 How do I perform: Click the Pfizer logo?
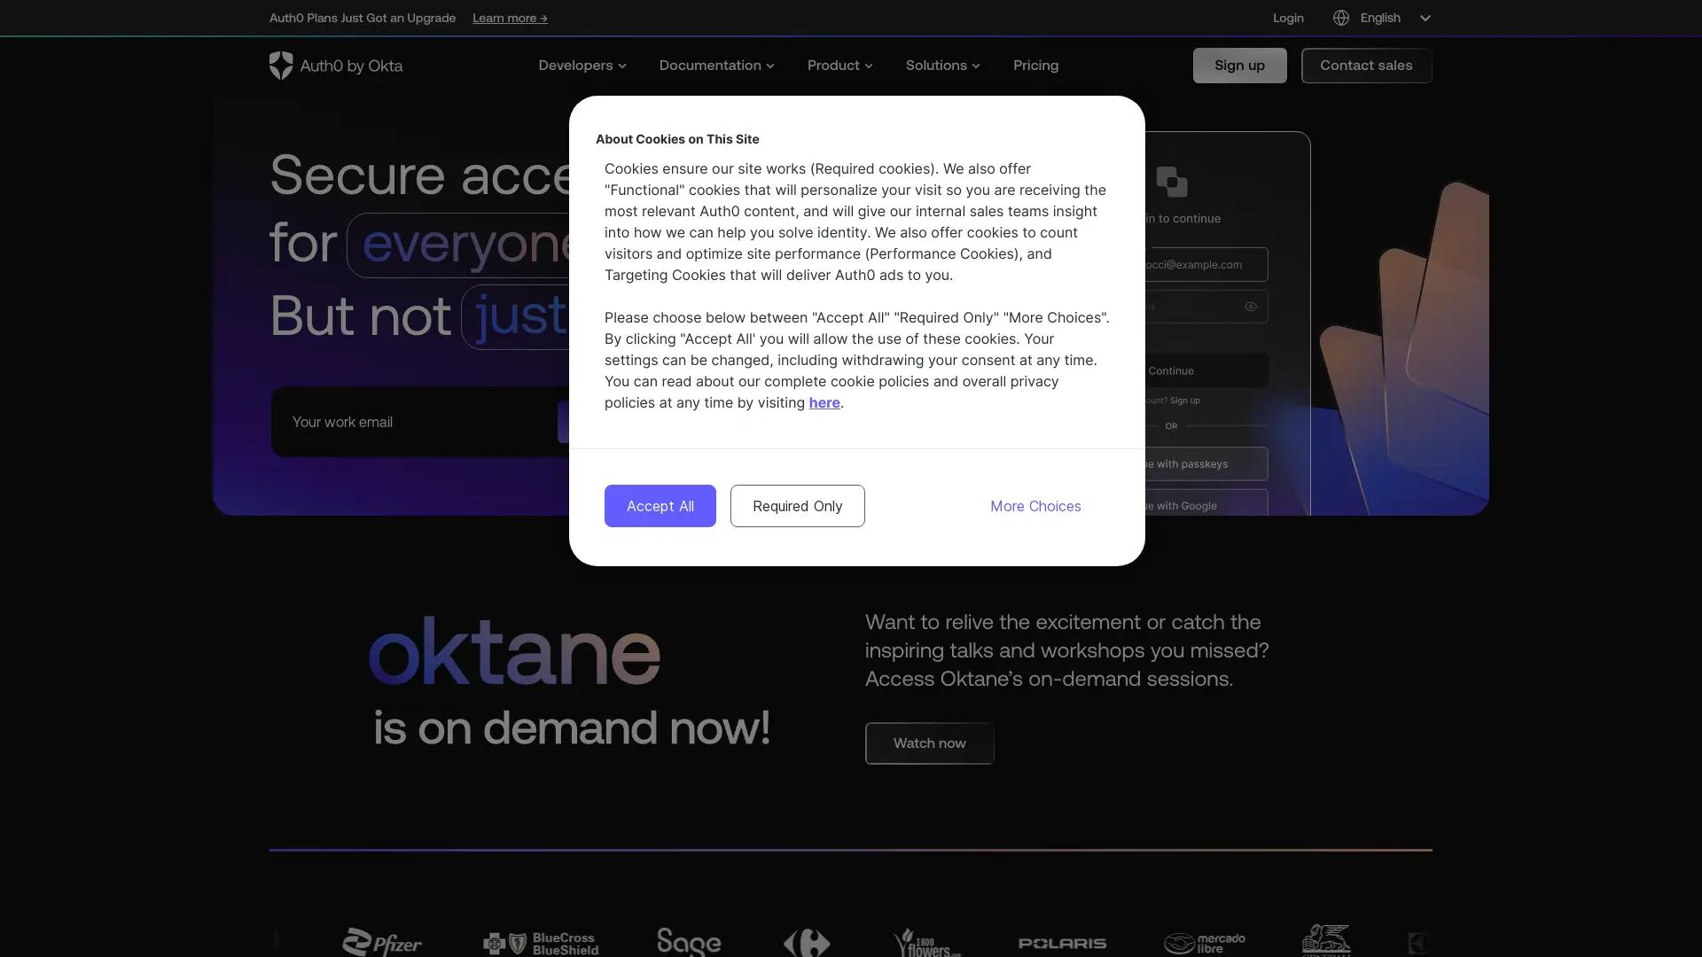coord(382,942)
